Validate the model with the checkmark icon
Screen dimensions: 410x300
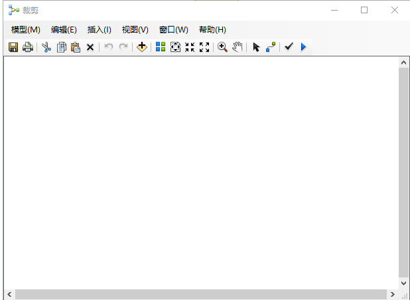289,47
